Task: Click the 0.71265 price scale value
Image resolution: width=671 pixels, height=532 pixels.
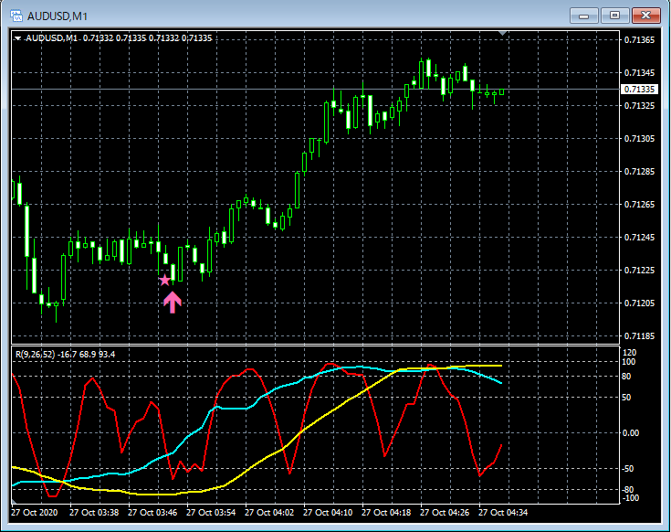Action: click(639, 205)
